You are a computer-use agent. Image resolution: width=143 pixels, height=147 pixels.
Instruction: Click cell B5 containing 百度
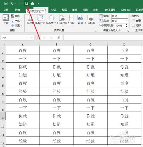pyautogui.click(x=57, y=83)
